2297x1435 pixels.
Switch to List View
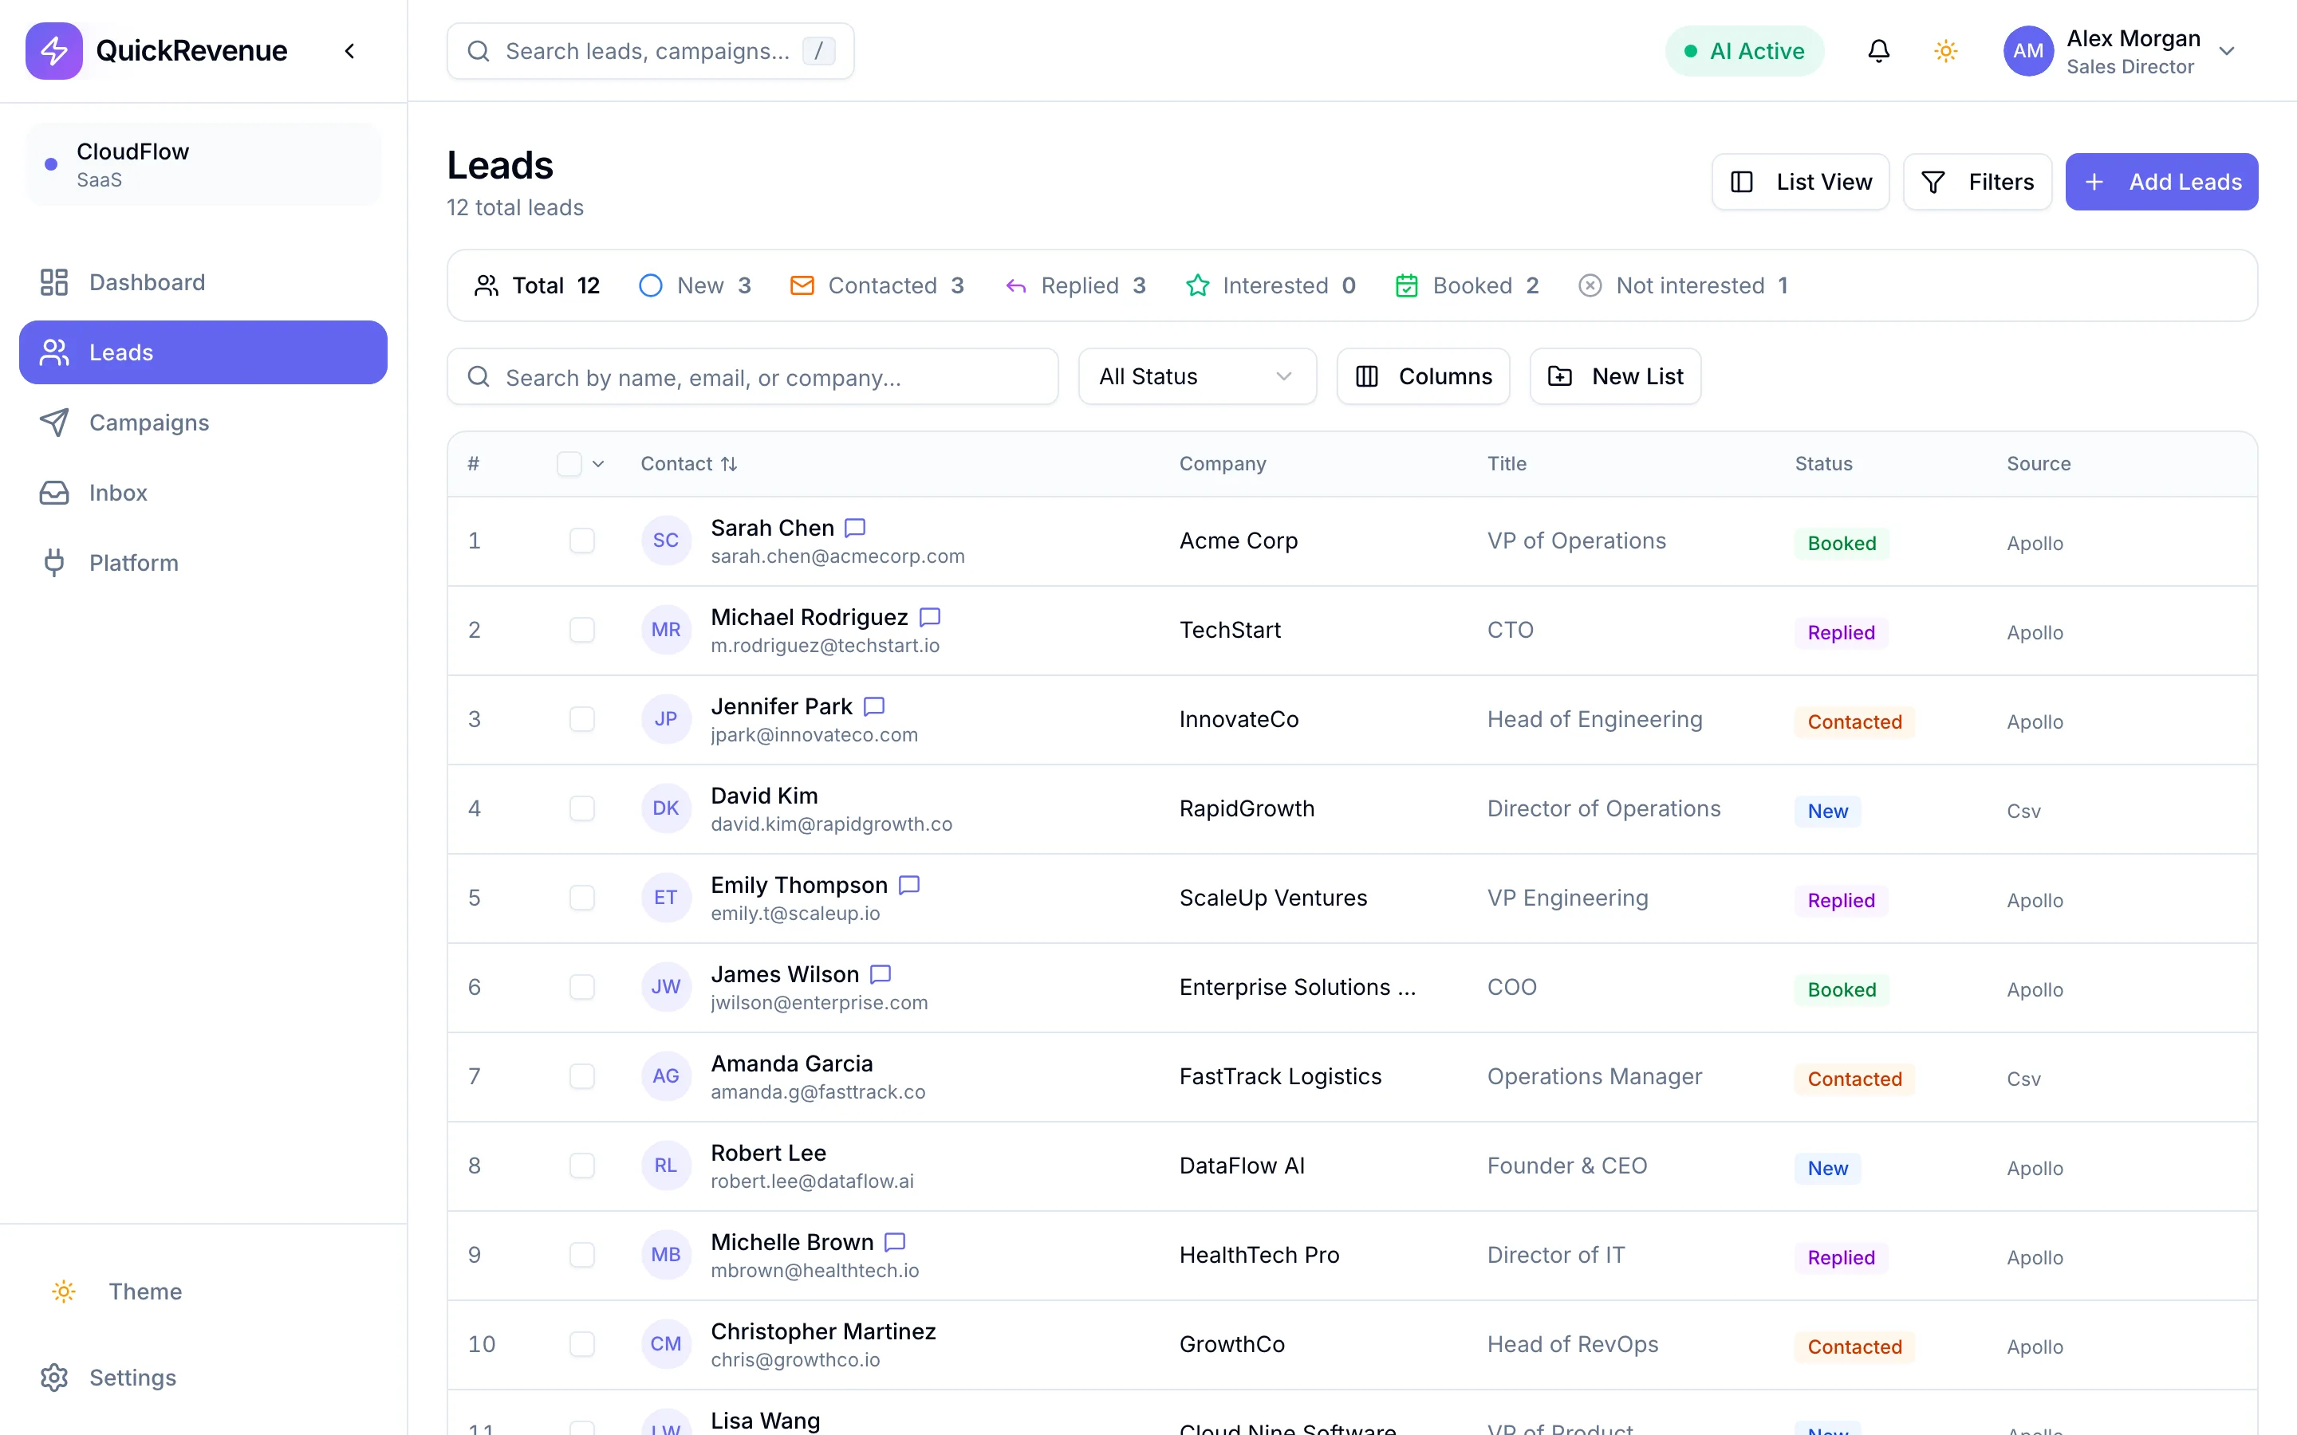1801,181
